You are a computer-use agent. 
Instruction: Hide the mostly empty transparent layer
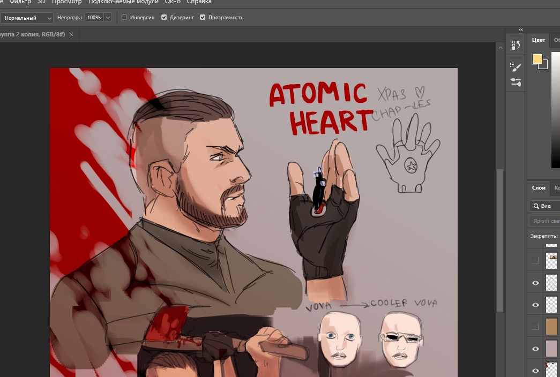535,305
